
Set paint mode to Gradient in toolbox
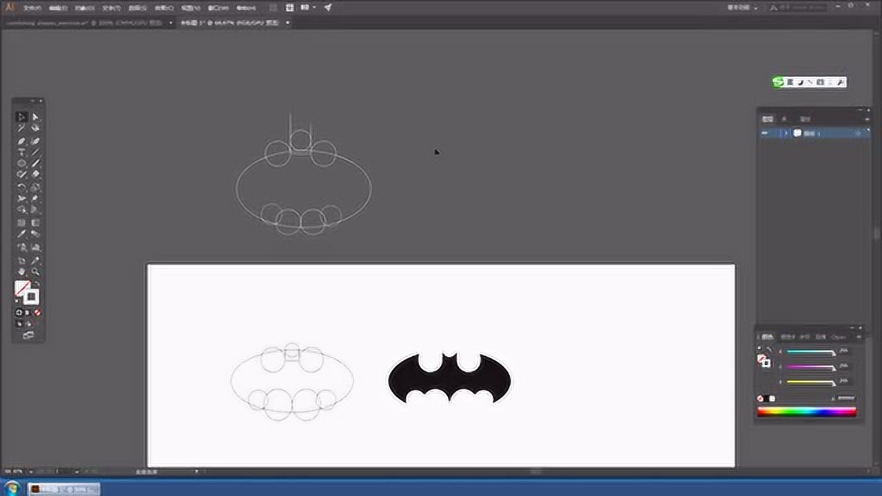pyautogui.click(x=28, y=313)
